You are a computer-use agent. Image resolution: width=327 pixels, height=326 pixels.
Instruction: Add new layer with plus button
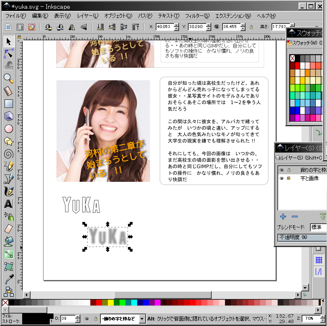click(x=283, y=216)
